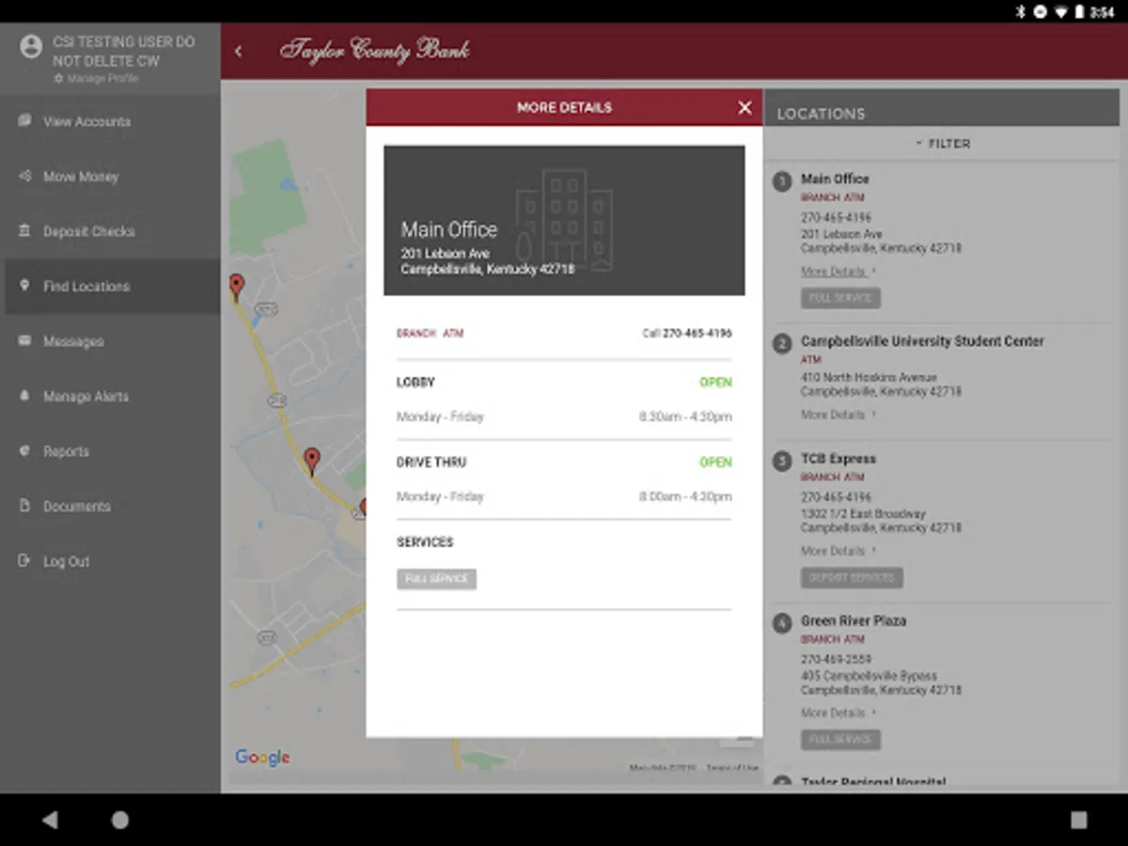Log Out from the sidebar
The width and height of the screenshot is (1128, 846).
pos(110,561)
